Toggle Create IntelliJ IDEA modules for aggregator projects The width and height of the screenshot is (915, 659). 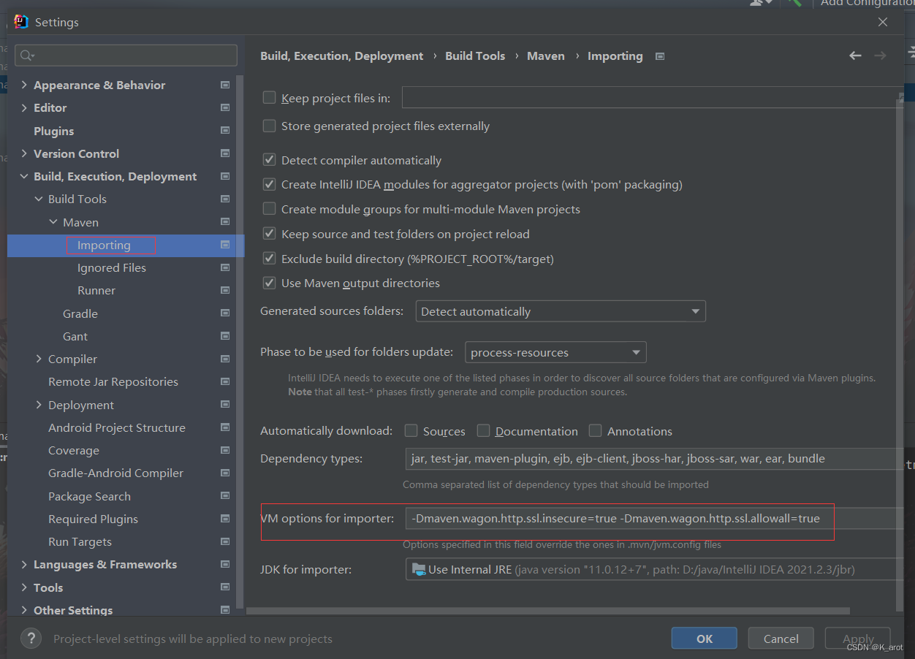click(269, 184)
